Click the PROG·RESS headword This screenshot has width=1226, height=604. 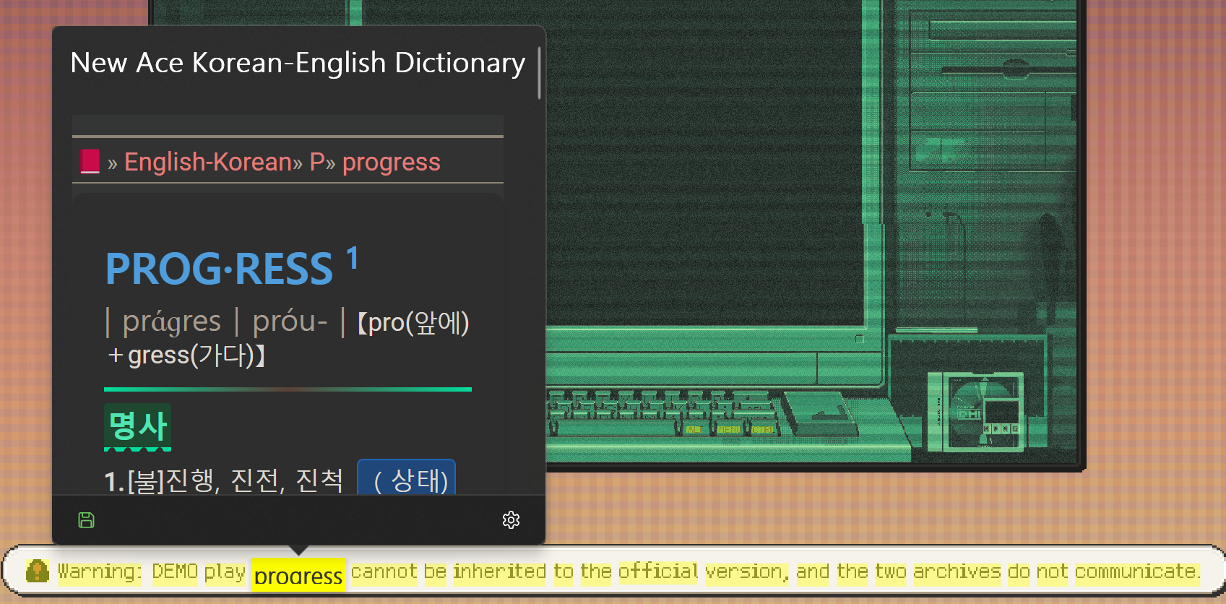pyautogui.click(x=219, y=269)
